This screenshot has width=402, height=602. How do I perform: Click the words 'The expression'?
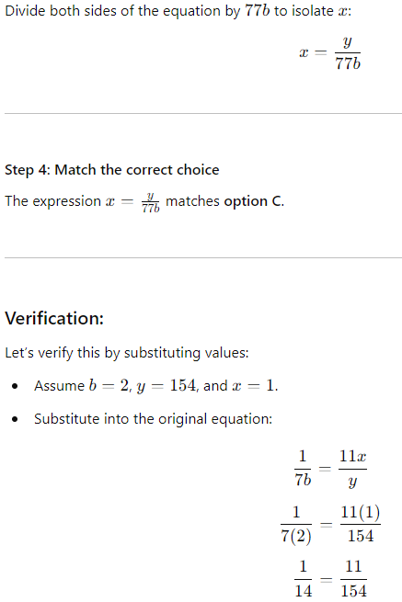pyautogui.click(x=52, y=201)
